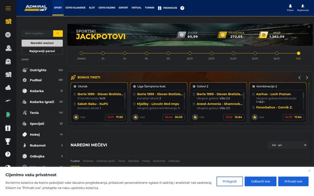
Task: Select the 30.53 odds on Liga Šampiona ticket
Action: pos(174,117)
